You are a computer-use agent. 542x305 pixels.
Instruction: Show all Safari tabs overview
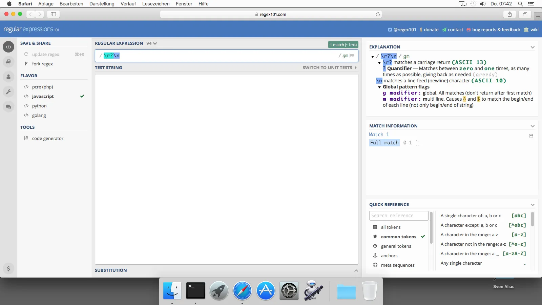click(x=525, y=14)
